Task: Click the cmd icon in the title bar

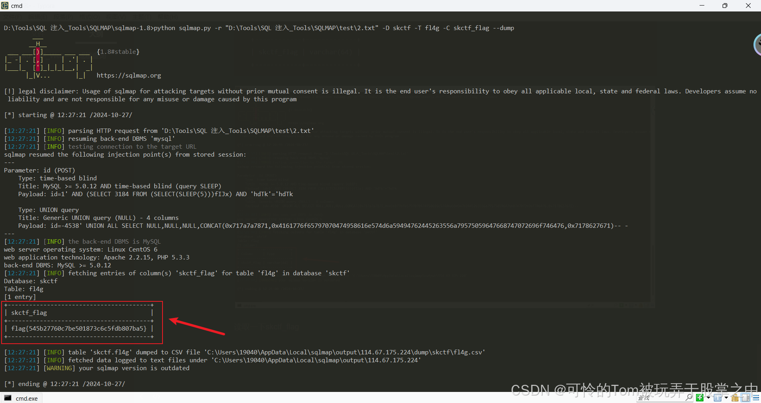Action: [x=5, y=6]
